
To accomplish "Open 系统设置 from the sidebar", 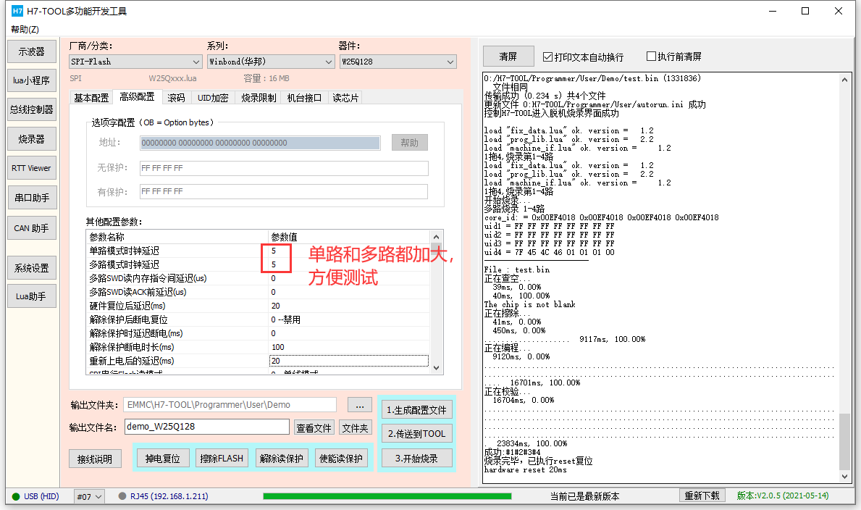I will pyautogui.click(x=32, y=268).
